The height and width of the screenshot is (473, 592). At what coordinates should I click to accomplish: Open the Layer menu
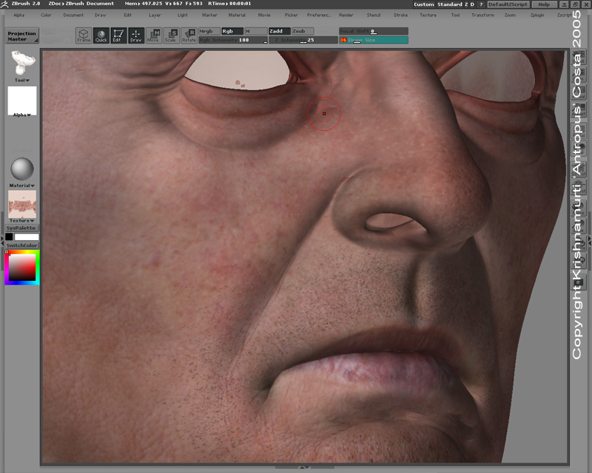coord(155,15)
